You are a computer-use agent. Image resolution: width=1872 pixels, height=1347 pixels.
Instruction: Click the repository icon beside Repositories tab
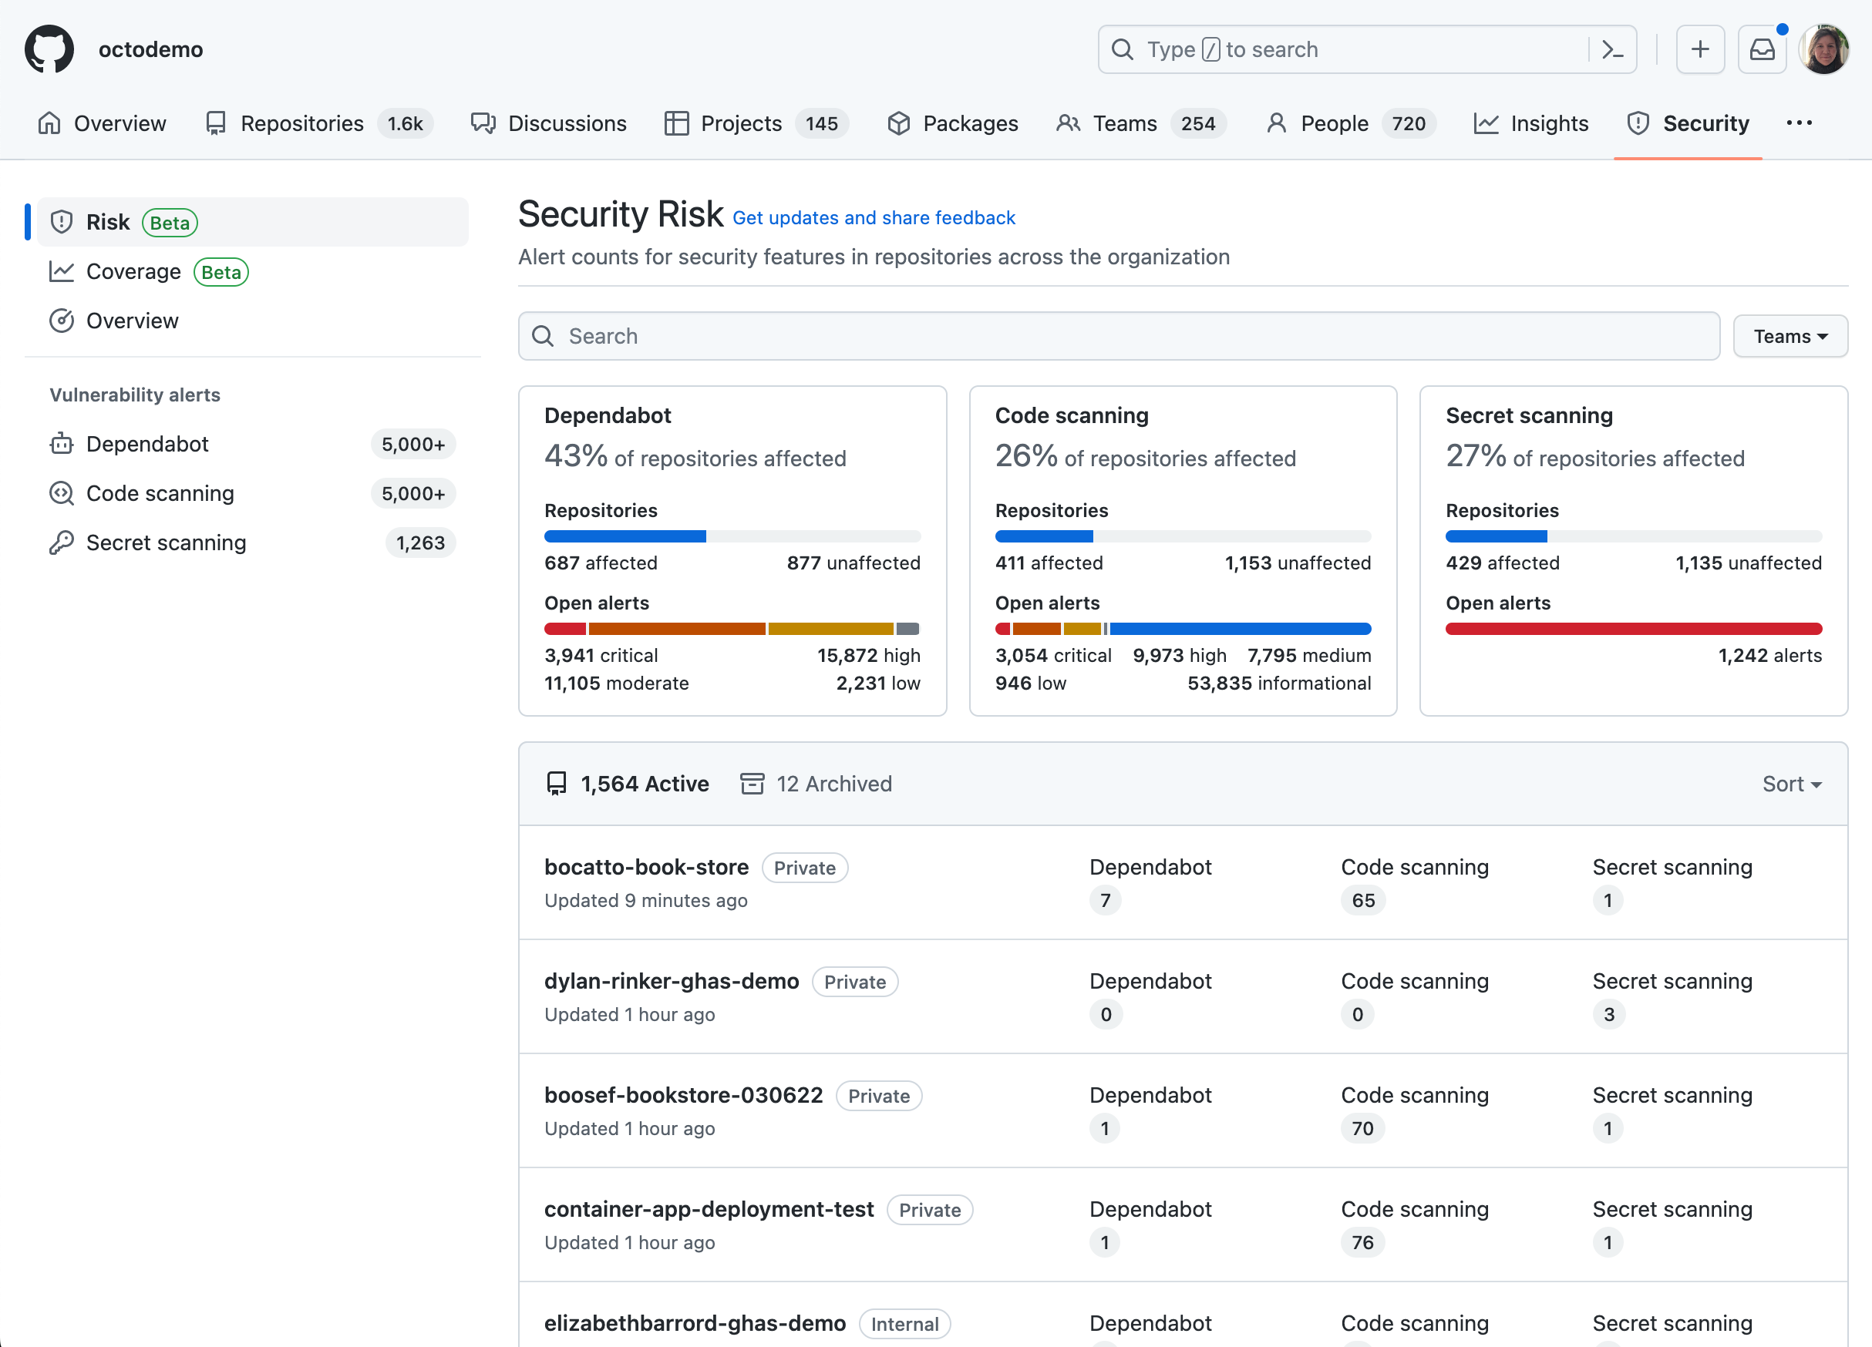click(215, 123)
